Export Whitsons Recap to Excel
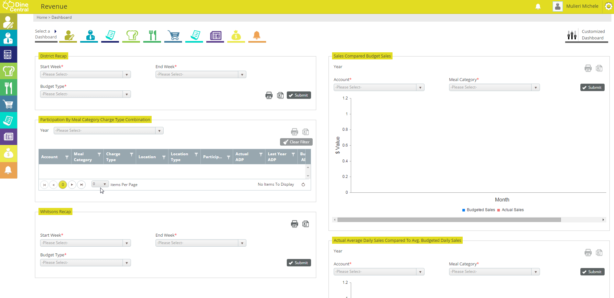 pyautogui.click(x=306, y=224)
